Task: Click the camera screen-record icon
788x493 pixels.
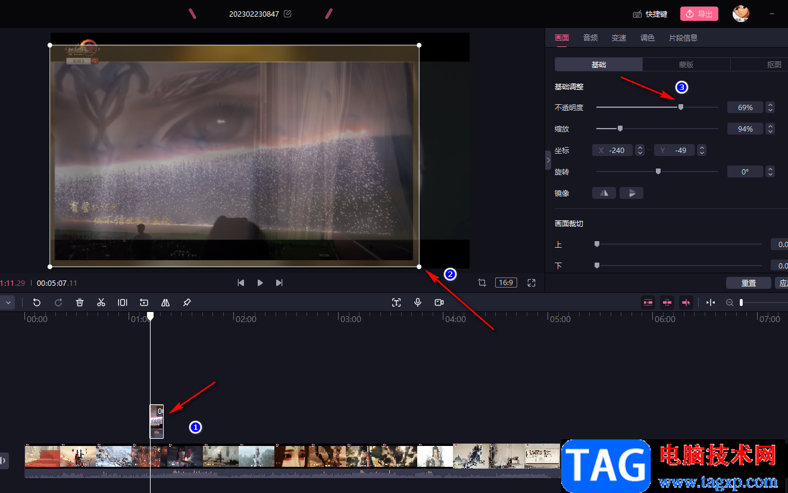Action: point(439,302)
